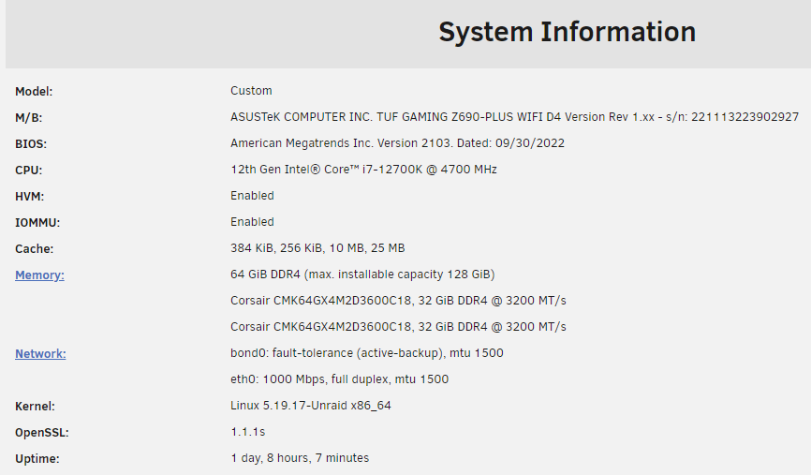Click the Kernel value Linux 5.19.17-Unraid

coord(310,406)
